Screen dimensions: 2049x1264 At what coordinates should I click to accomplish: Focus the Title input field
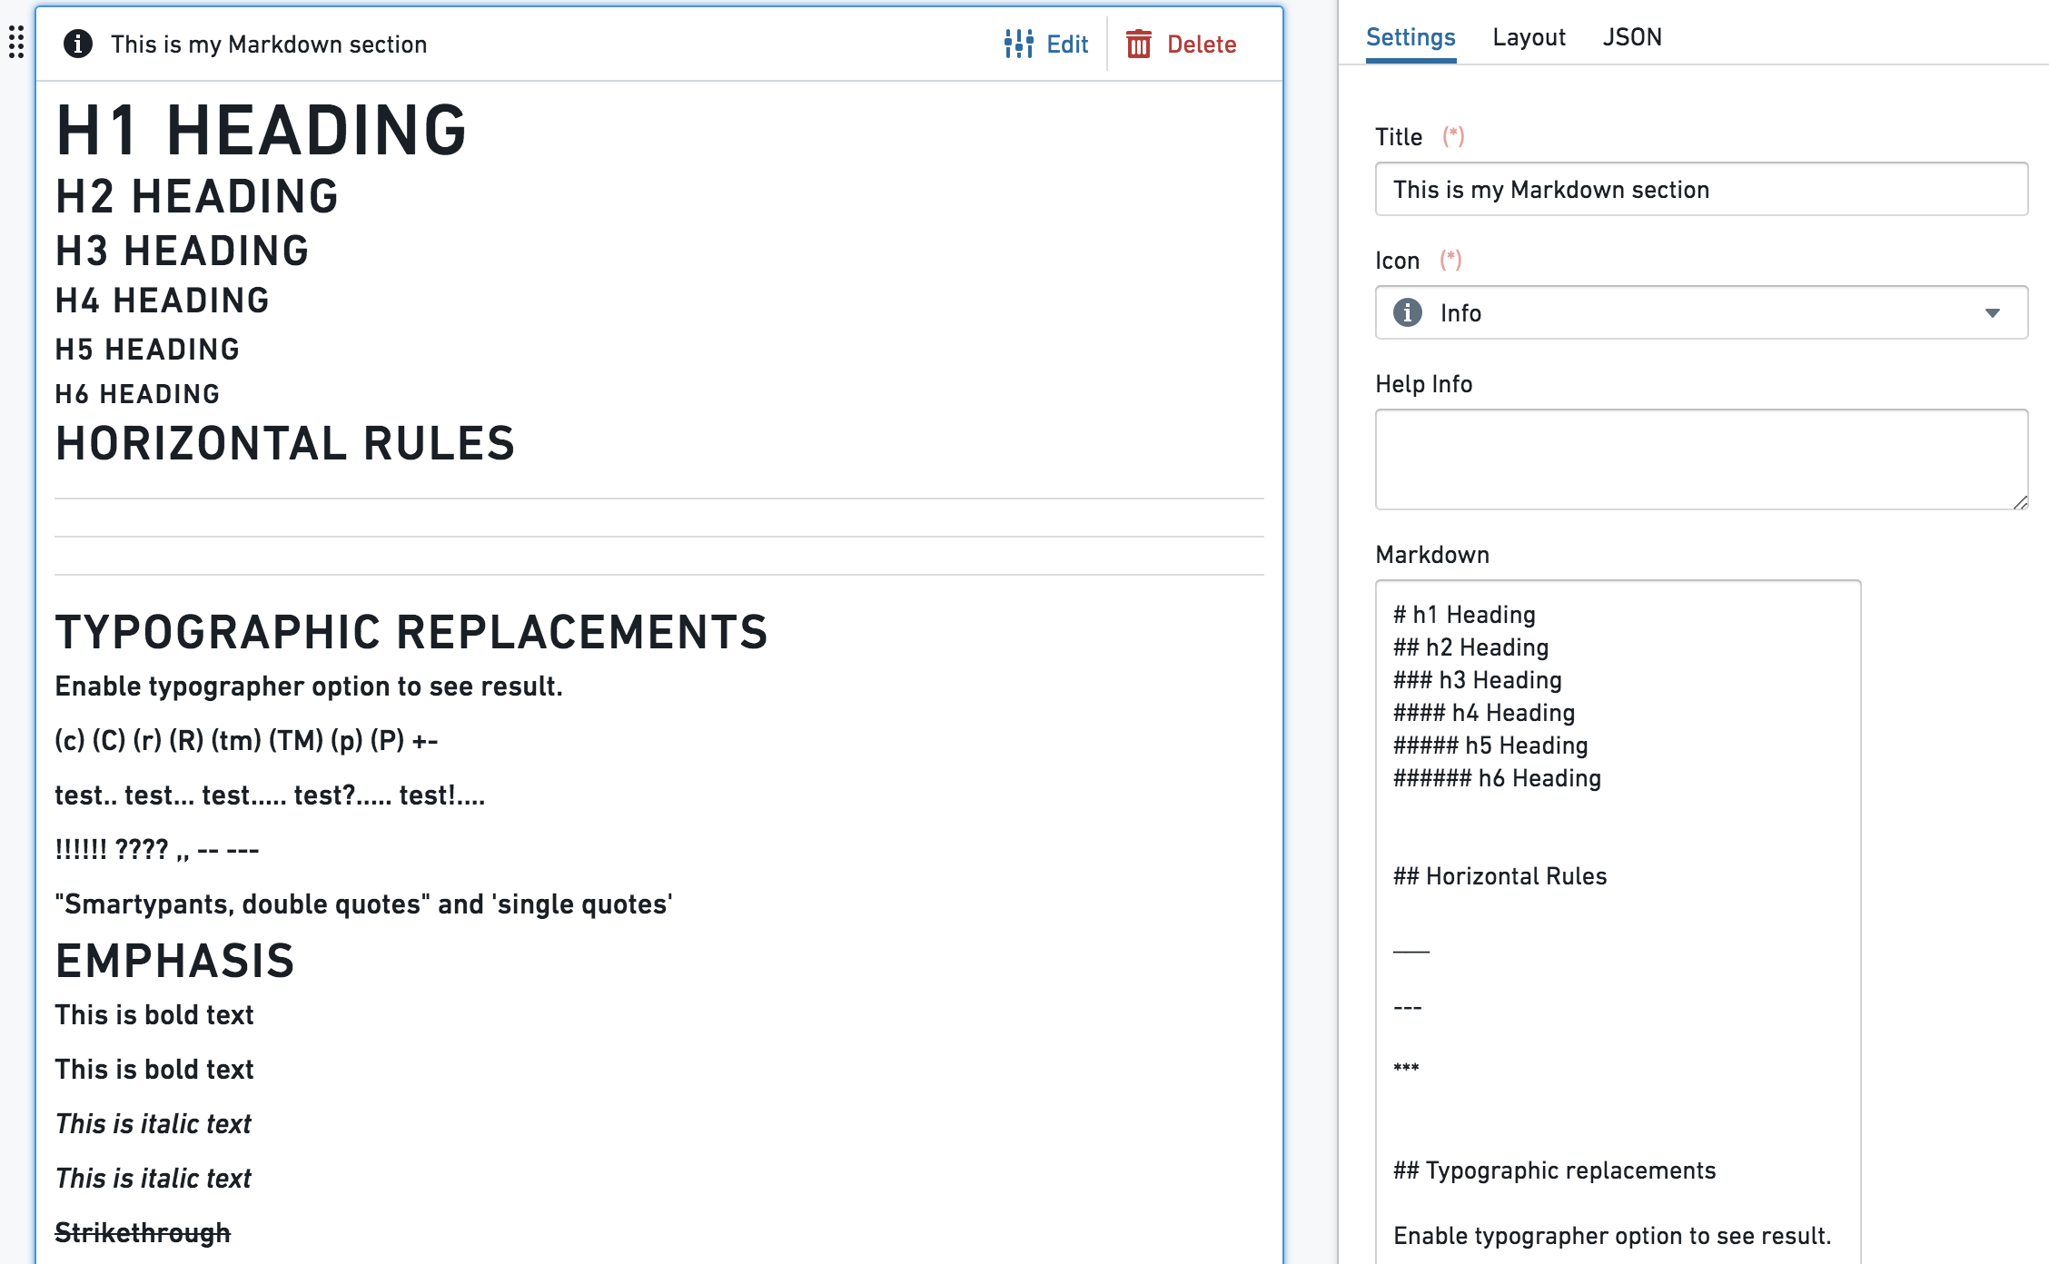tap(1701, 189)
